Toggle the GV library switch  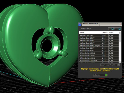click(111, 29)
